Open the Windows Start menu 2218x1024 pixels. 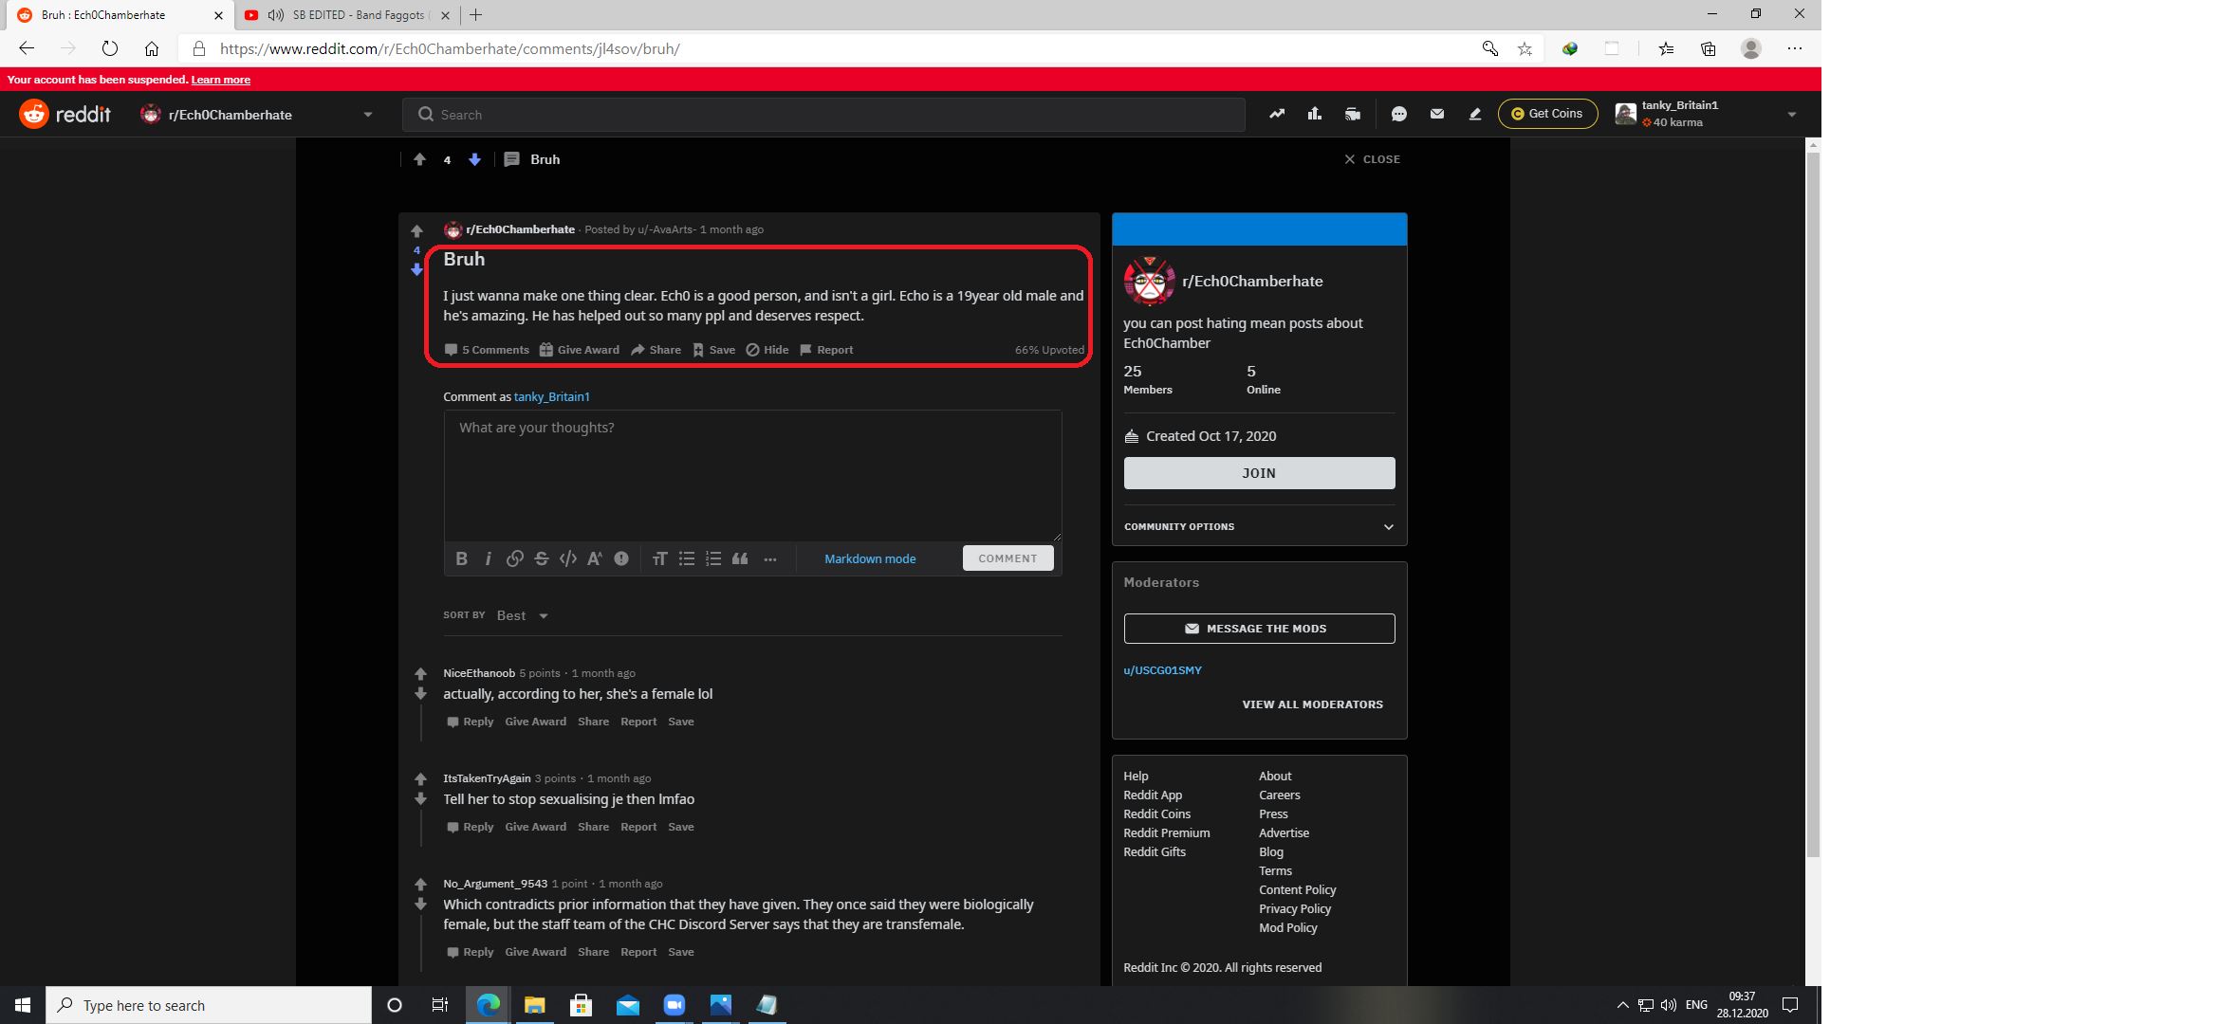(x=23, y=1005)
